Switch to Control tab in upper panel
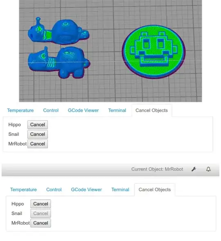The width and height of the screenshot is (221, 241). pyautogui.click(x=51, y=110)
